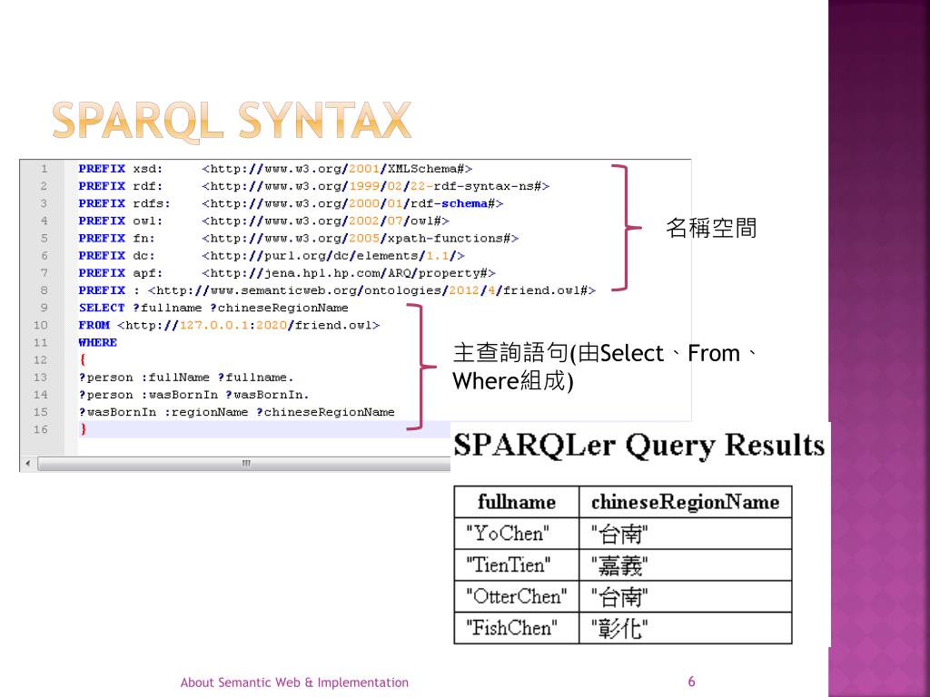Click the closing curly brace on line 16

[84, 429]
